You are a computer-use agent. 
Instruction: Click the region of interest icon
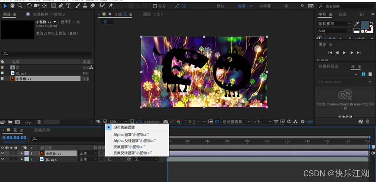tap(211, 122)
